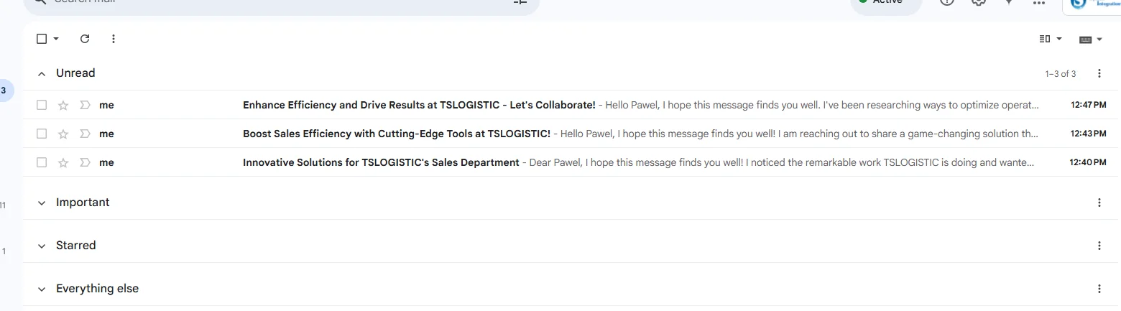Open Unread section options menu
This screenshot has width=1121, height=311.
pyautogui.click(x=1099, y=73)
